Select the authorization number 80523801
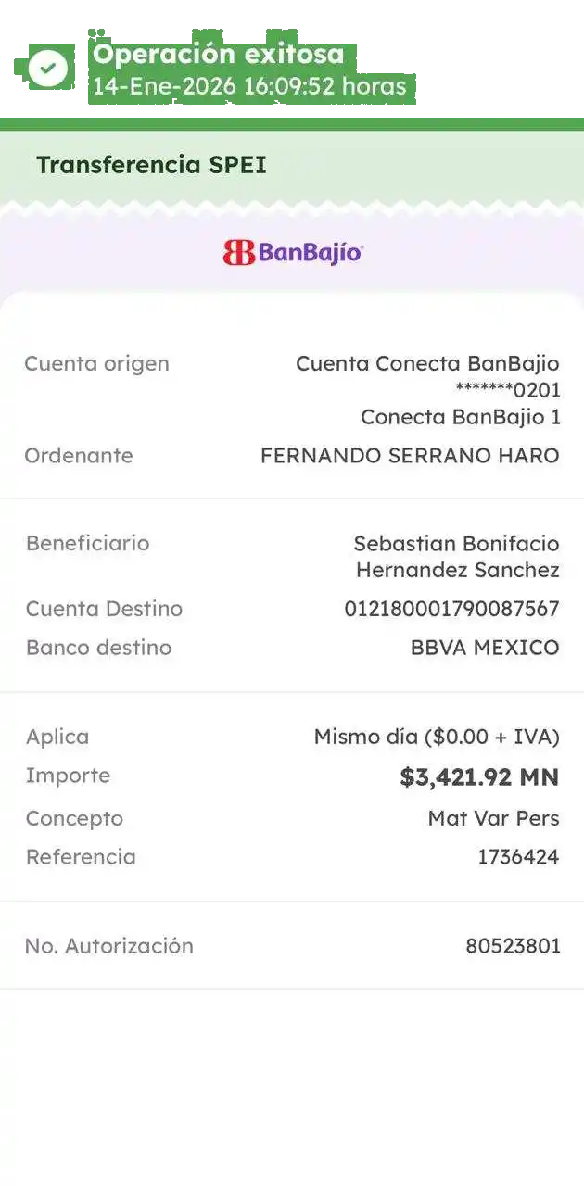 (513, 946)
